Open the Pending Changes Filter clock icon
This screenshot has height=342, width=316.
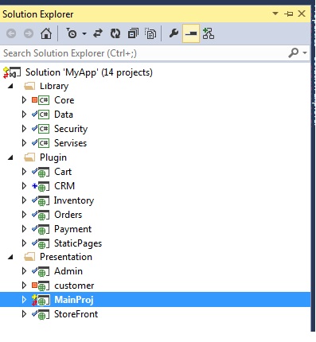coord(72,33)
